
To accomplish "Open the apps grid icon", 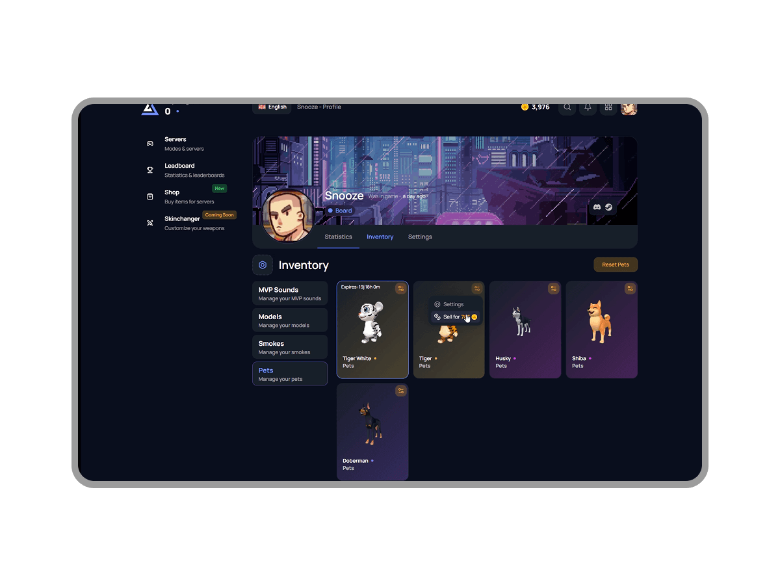I will [608, 107].
